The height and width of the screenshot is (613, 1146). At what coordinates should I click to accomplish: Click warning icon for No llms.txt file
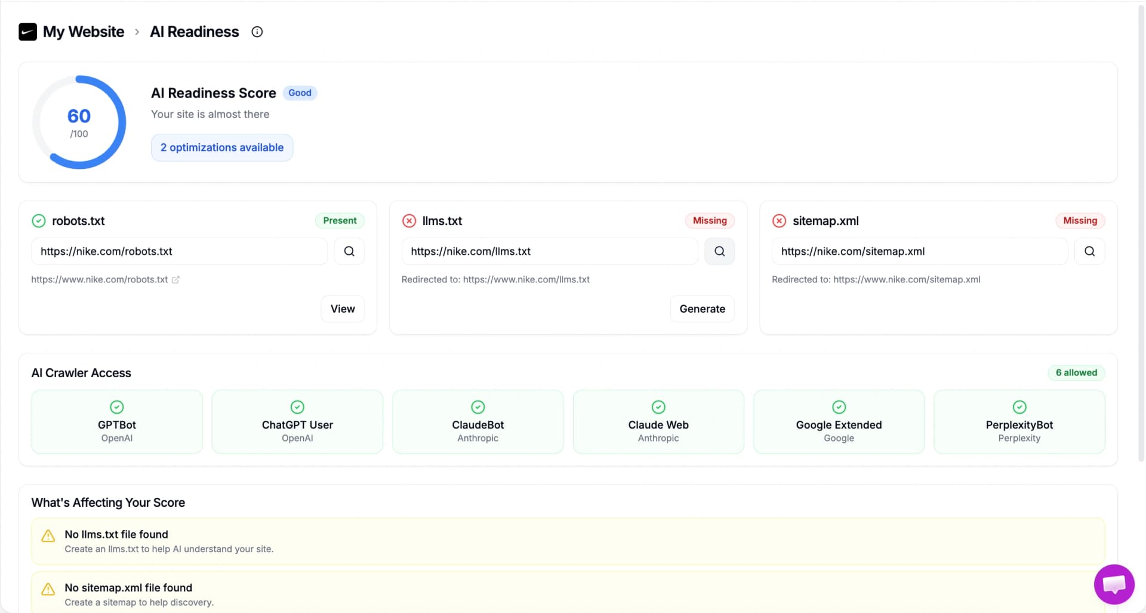[x=48, y=535]
